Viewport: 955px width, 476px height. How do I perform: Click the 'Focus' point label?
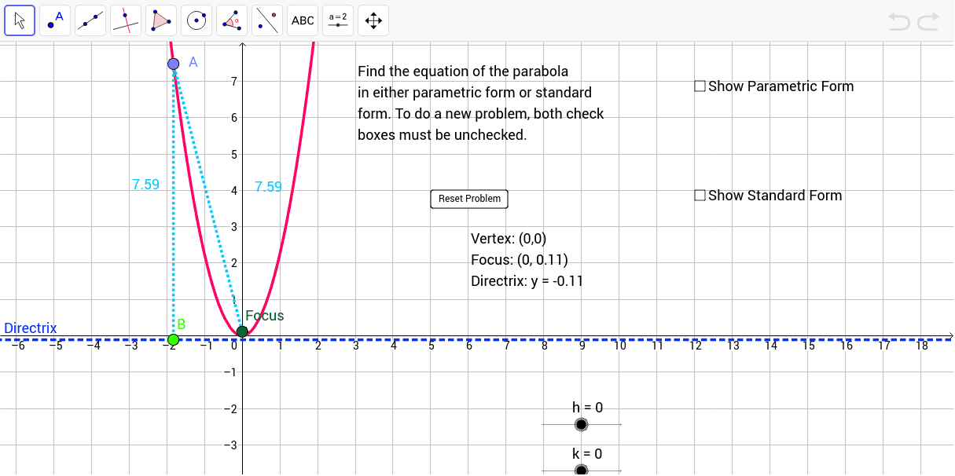click(x=265, y=316)
